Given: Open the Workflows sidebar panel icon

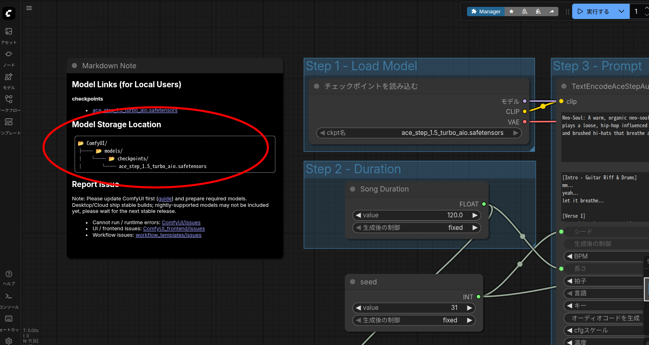Looking at the screenshot, I should [8, 99].
